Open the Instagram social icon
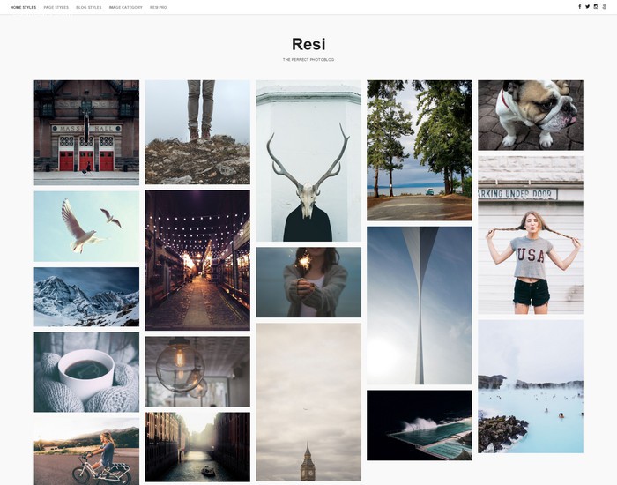Image resolution: width=617 pixels, height=485 pixels. (596, 6)
